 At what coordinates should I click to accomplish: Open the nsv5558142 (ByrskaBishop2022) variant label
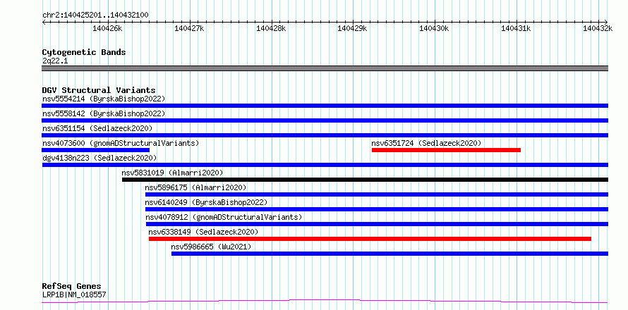point(103,113)
